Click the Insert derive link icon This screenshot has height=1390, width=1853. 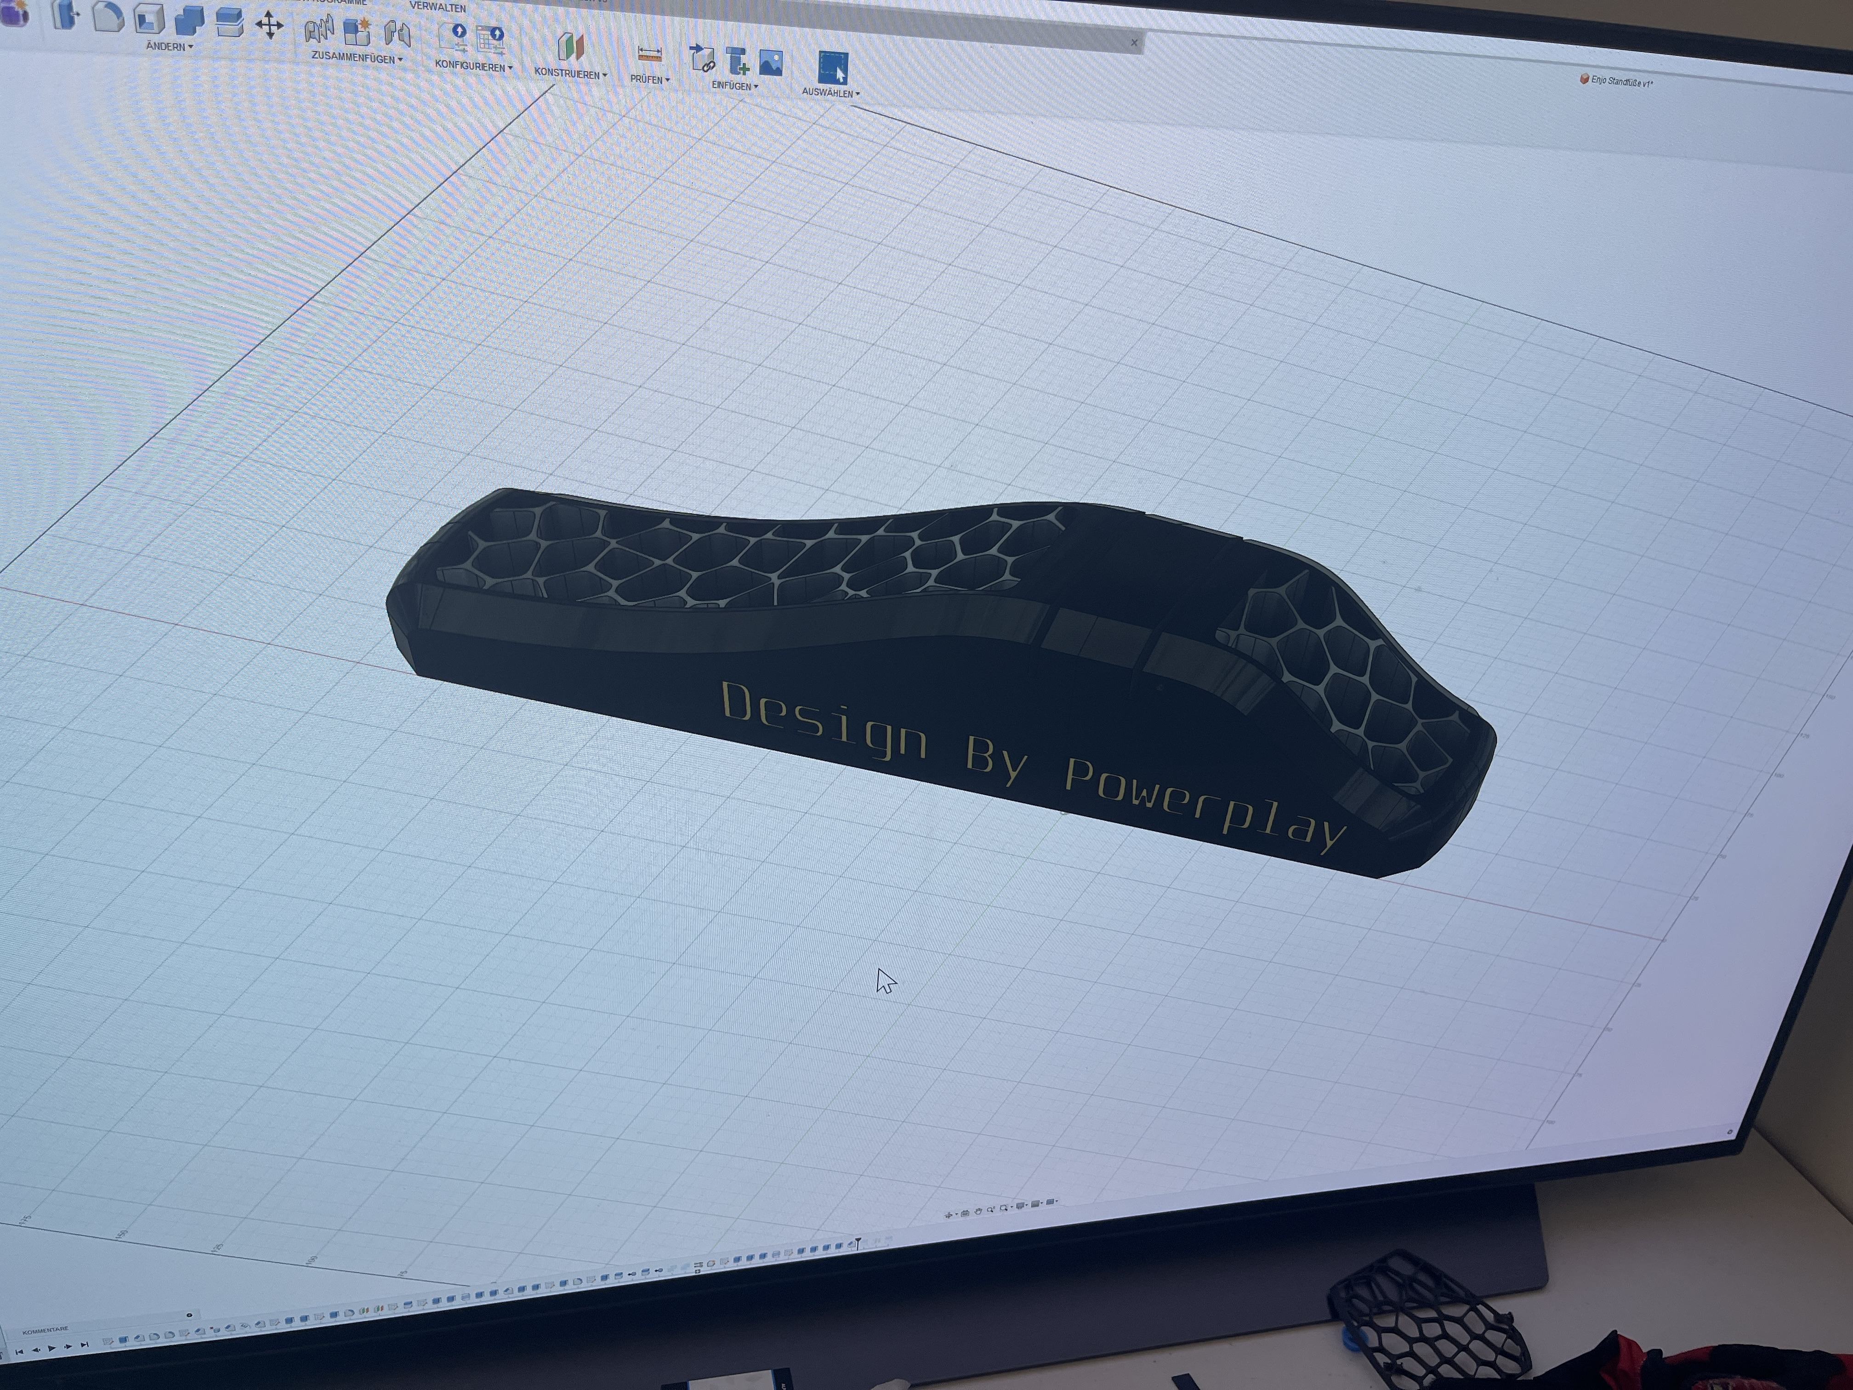click(702, 59)
